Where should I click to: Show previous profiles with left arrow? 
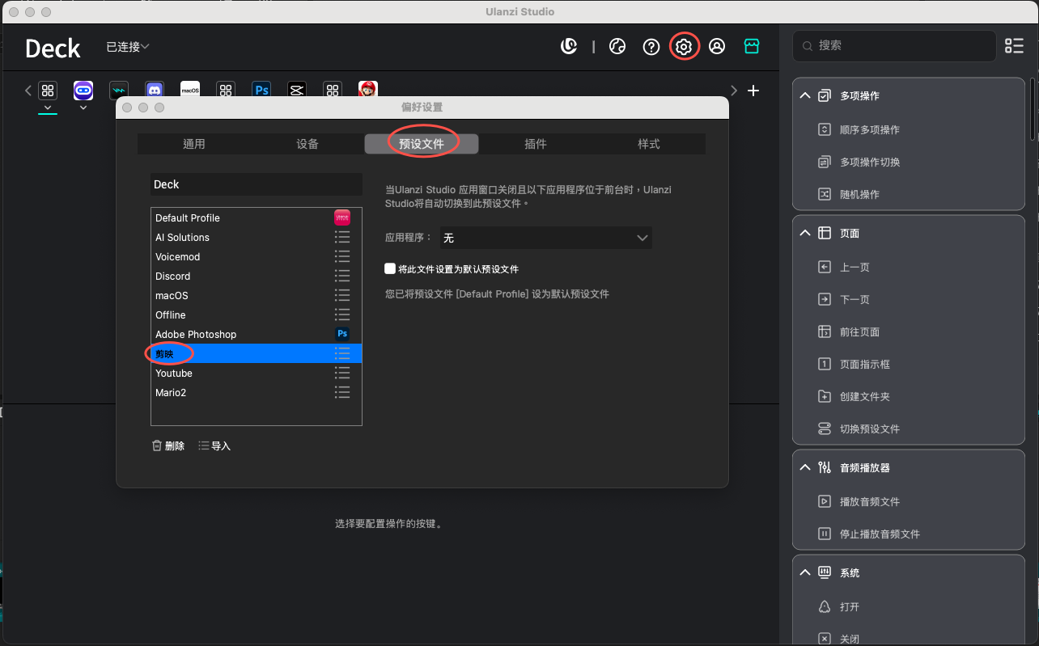(28, 91)
